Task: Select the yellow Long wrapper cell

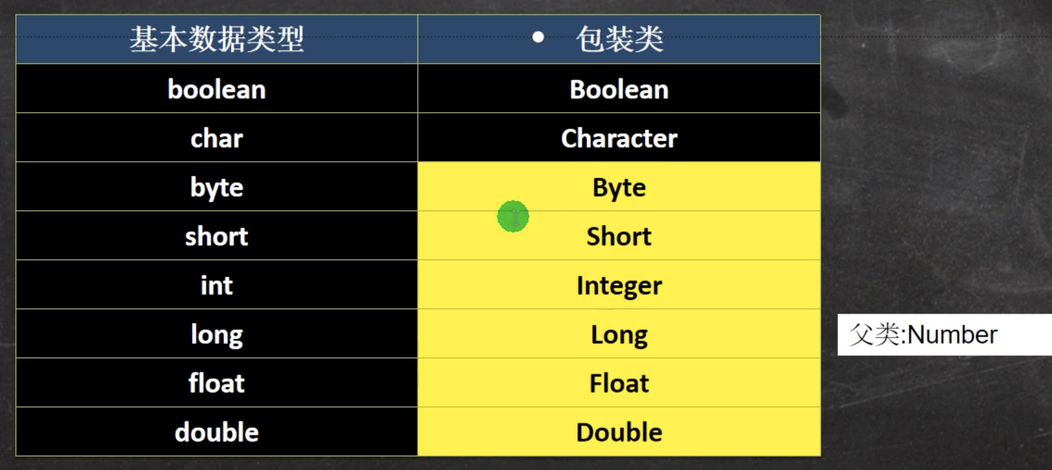Action: [619, 334]
